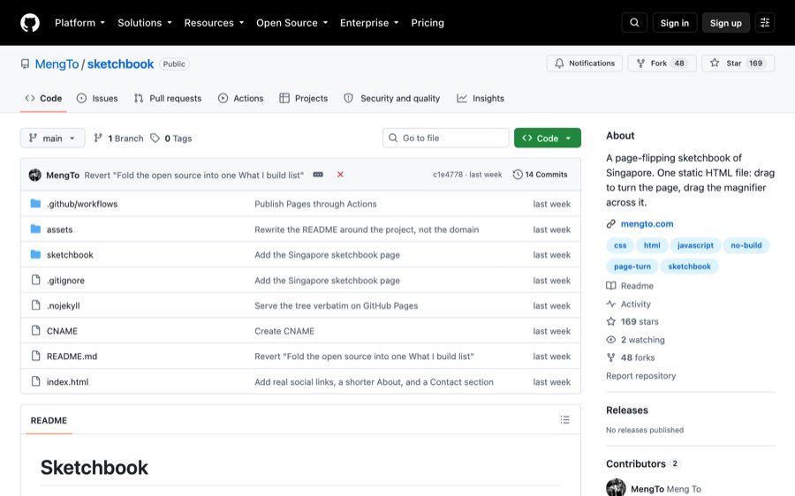Go to the Pricing page
Screen dimensions: 795x496
pyautogui.click(x=428, y=23)
